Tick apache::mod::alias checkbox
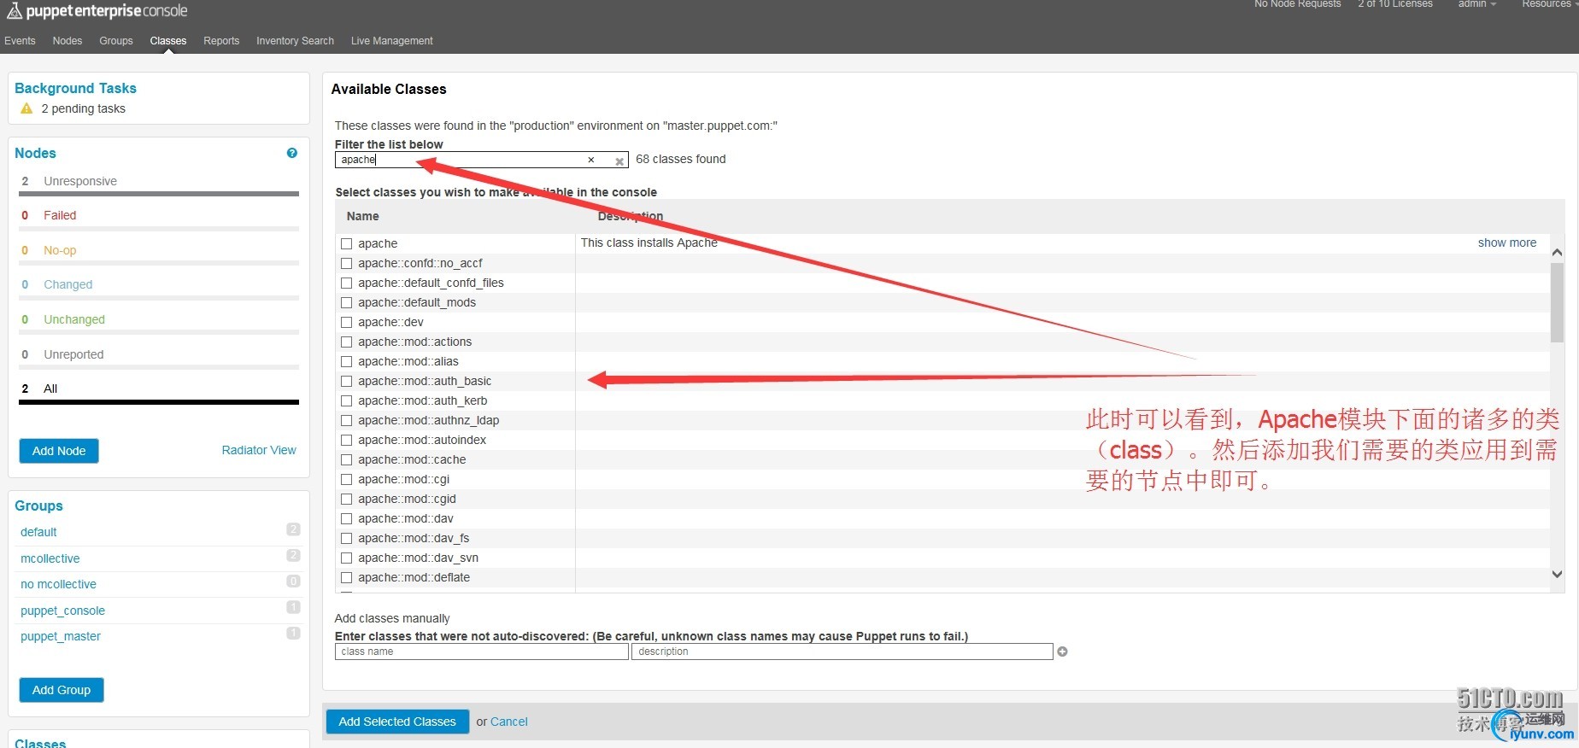This screenshot has height=748, width=1579. tap(347, 361)
